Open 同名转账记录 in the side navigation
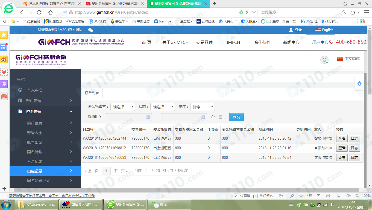 tap(46, 181)
